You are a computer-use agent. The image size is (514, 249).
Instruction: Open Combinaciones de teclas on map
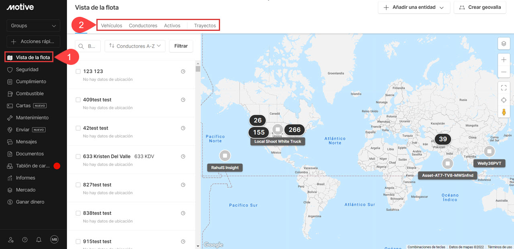(426, 247)
